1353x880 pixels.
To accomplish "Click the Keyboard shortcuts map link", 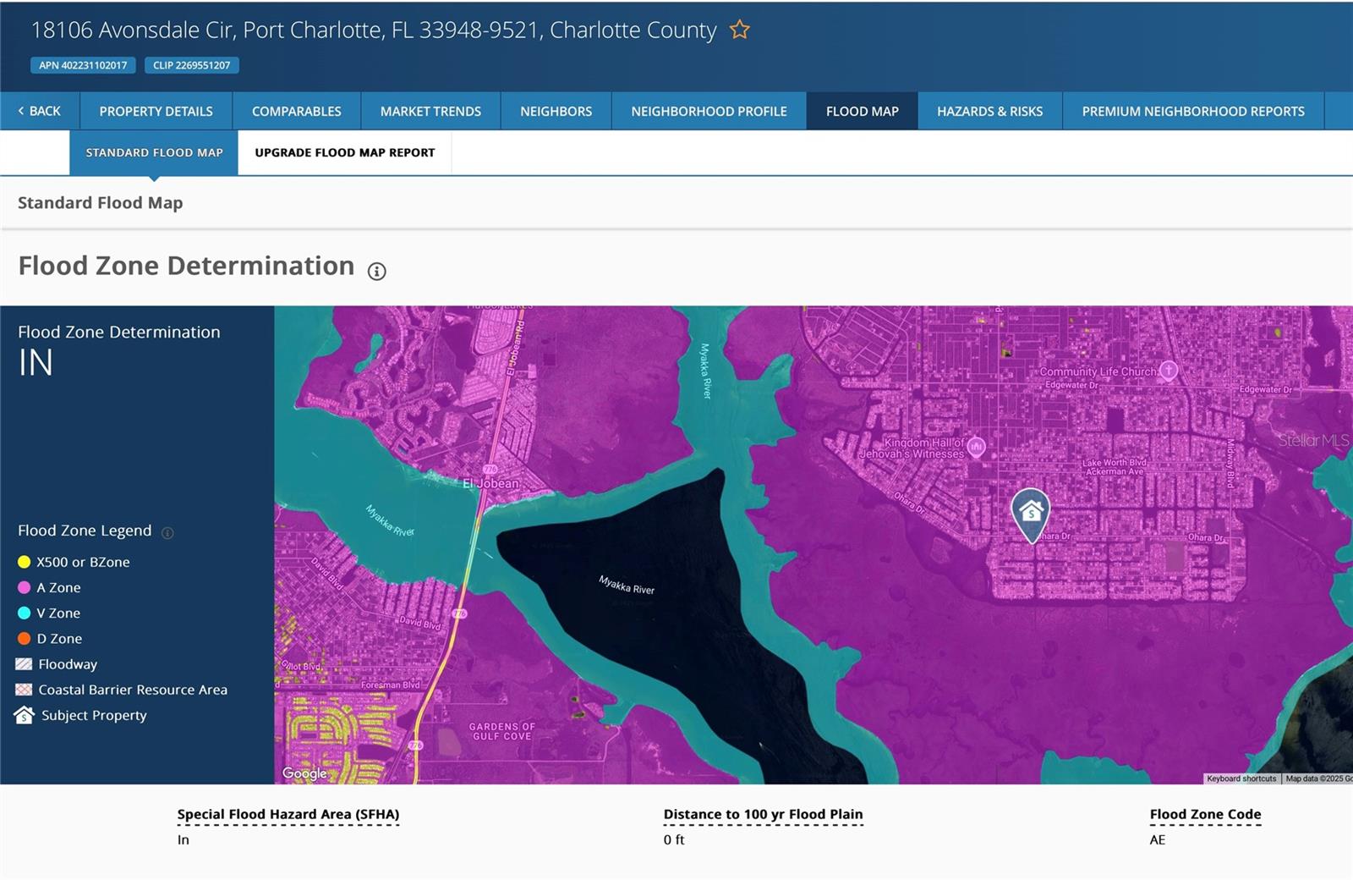I will [x=1241, y=778].
